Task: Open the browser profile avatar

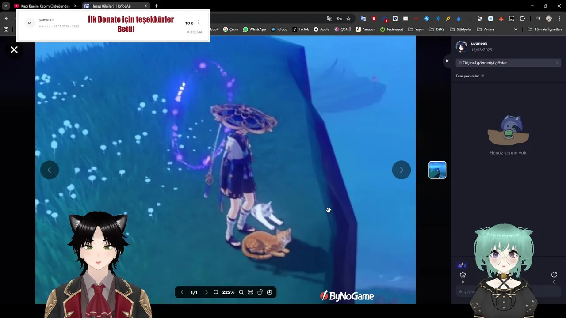Action: pyautogui.click(x=549, y=19)
